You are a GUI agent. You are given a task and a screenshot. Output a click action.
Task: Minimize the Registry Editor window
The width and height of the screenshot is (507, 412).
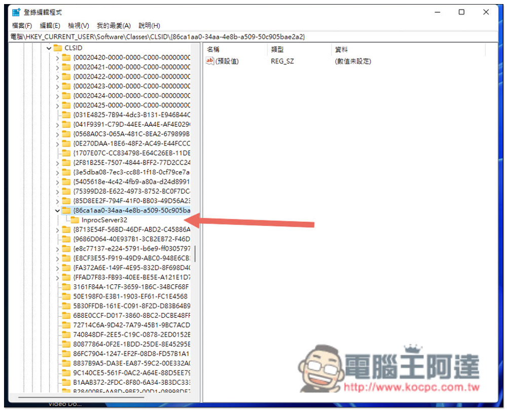tap(438, 12)
